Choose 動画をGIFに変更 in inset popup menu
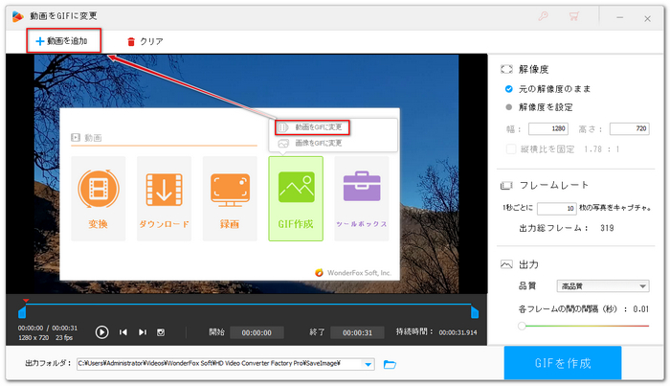Image resolution: width=670 pixels, height=386 pixels. tap(312, 127)
